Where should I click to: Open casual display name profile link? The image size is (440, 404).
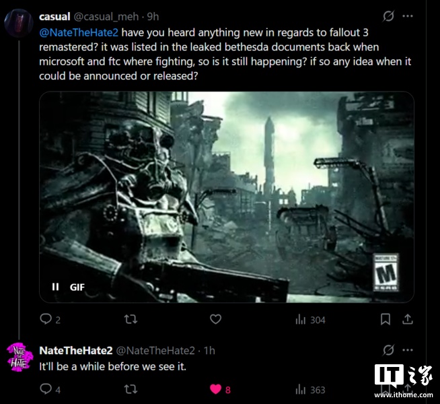pos(54,17)
